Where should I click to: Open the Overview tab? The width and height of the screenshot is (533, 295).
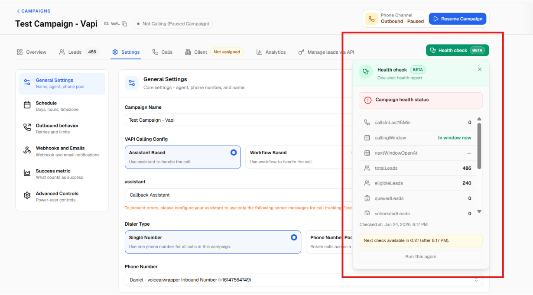(32, 52)
